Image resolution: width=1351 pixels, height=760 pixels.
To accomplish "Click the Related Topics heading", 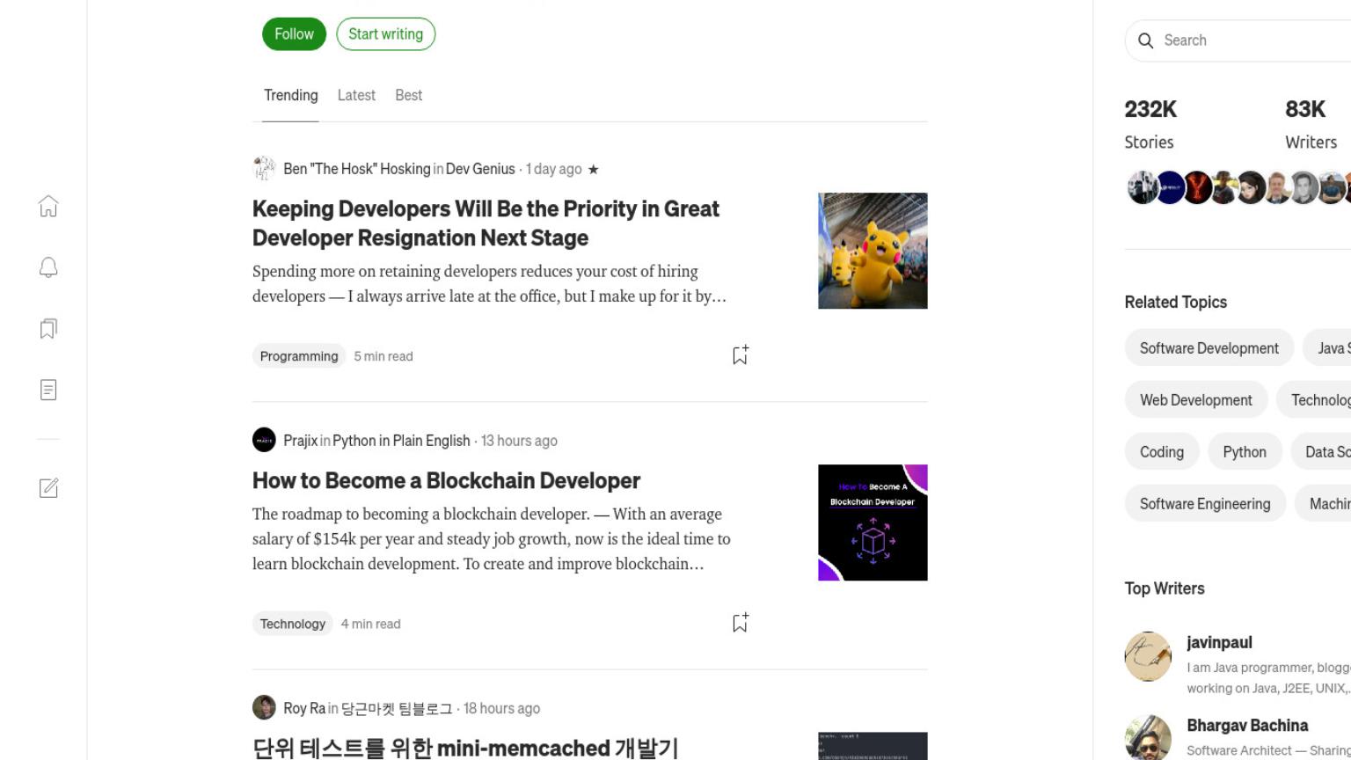I will click(x=1175, y=302).
